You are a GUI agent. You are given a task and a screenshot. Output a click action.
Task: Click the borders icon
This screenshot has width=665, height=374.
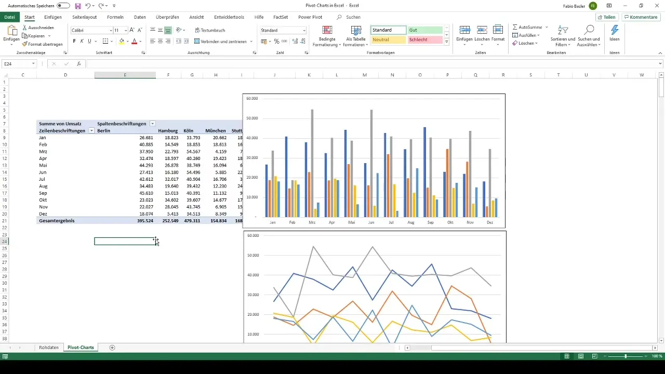point(105,41)
